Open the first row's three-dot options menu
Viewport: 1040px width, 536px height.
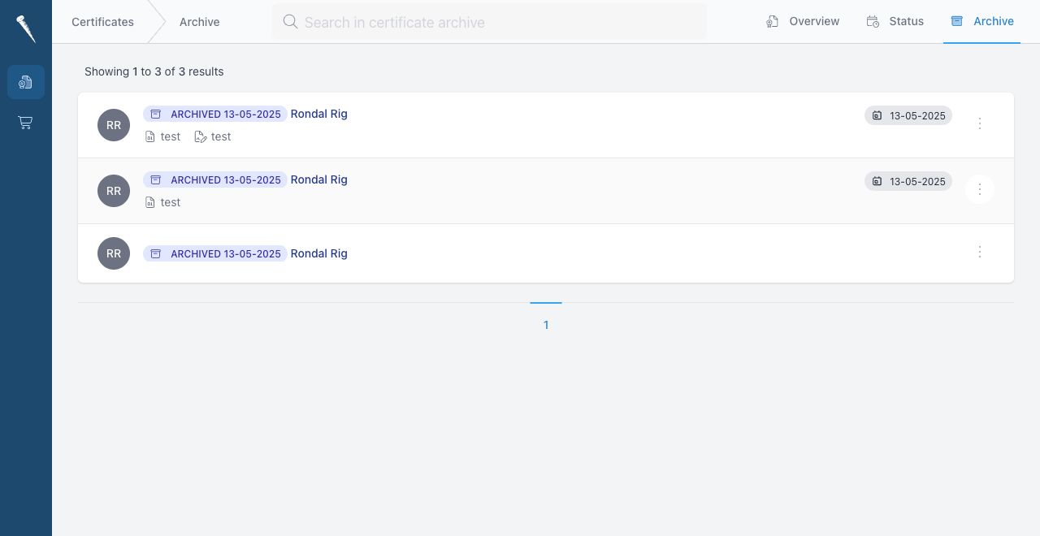click(980, 123)
